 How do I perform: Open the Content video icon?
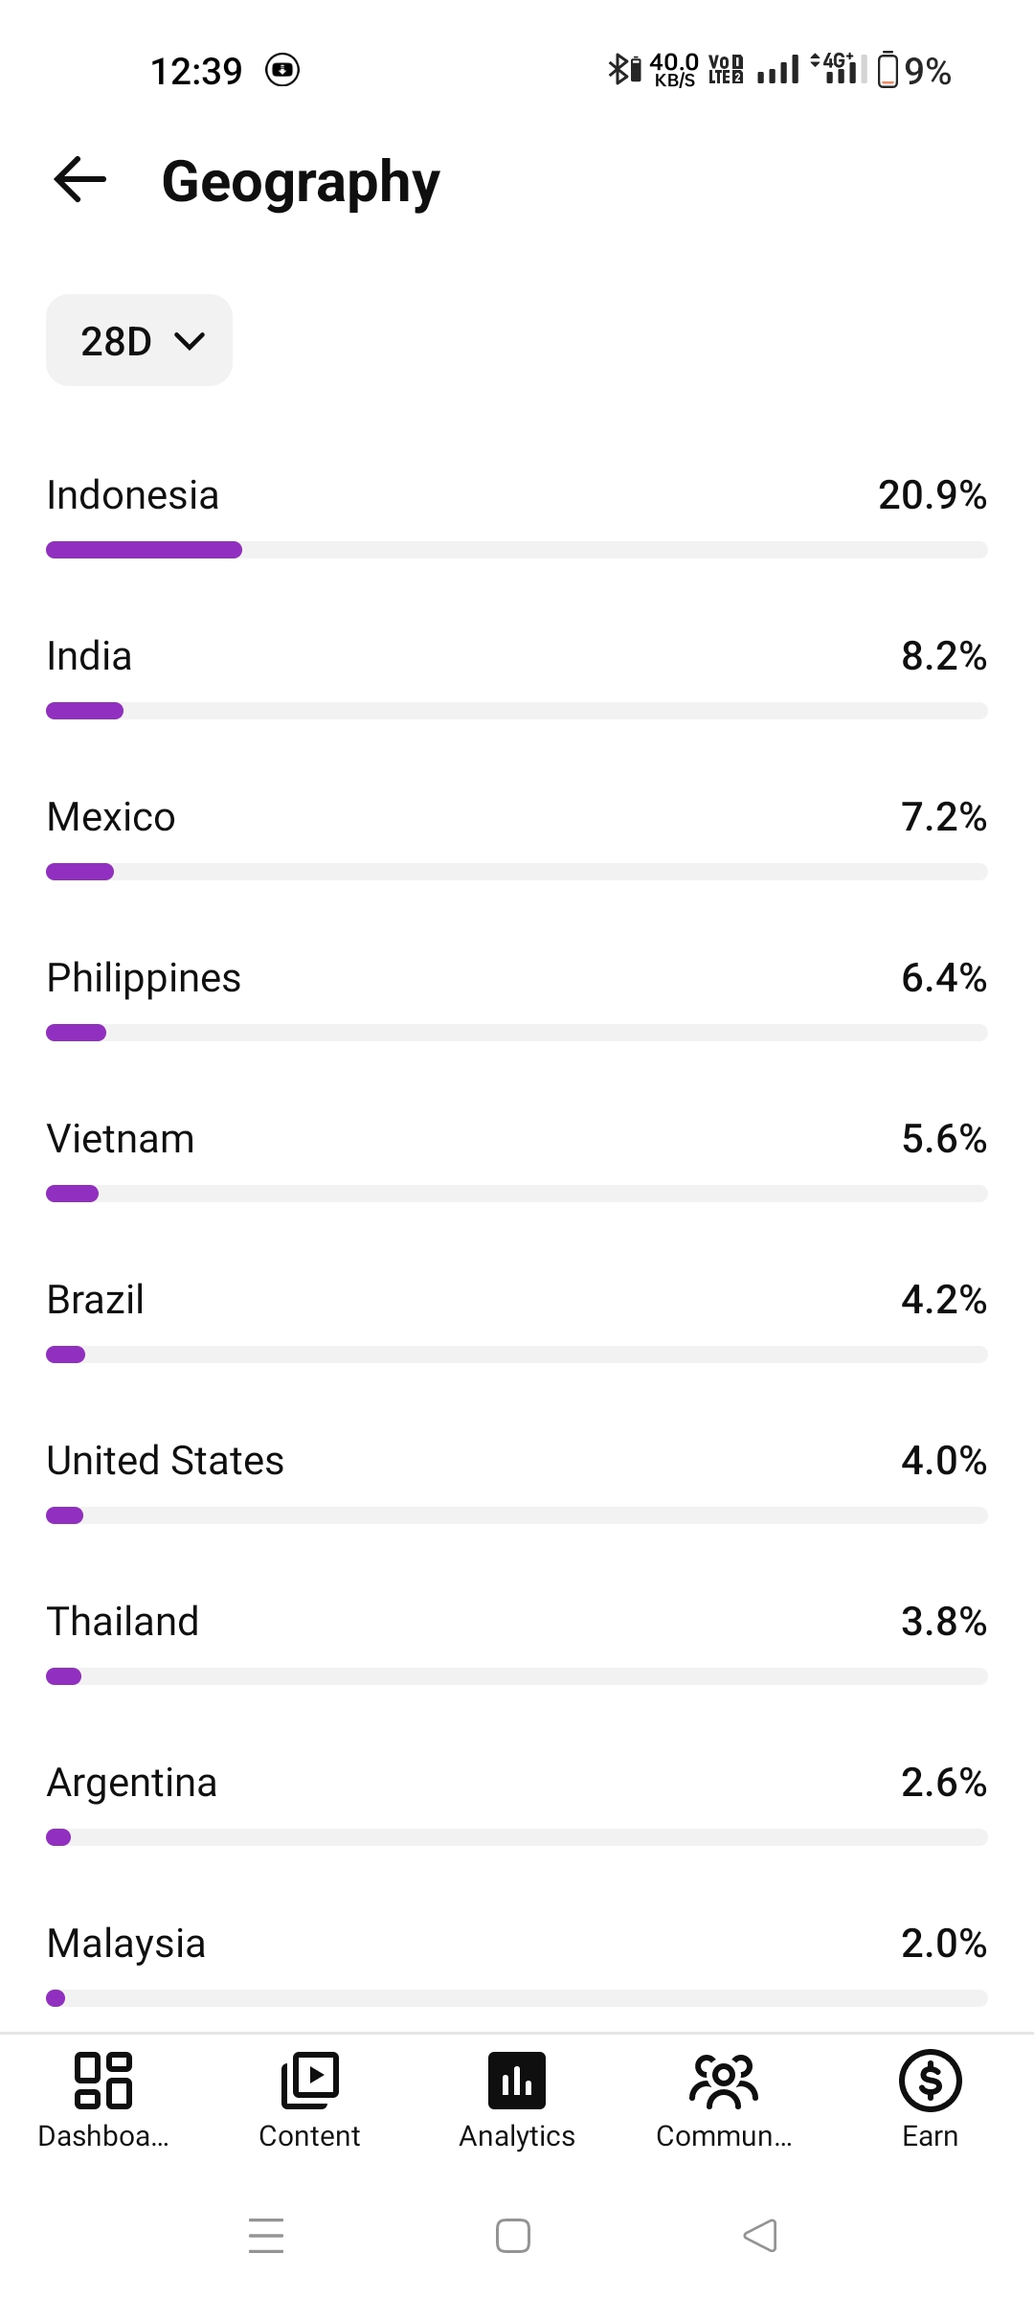click(309, 2081)
